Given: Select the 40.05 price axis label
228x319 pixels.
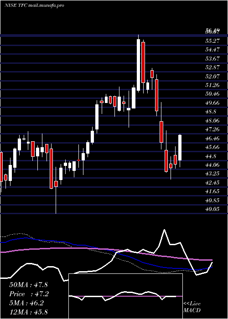Looking at the screenshot, I should pyautogui.click(x=212, y=209).
